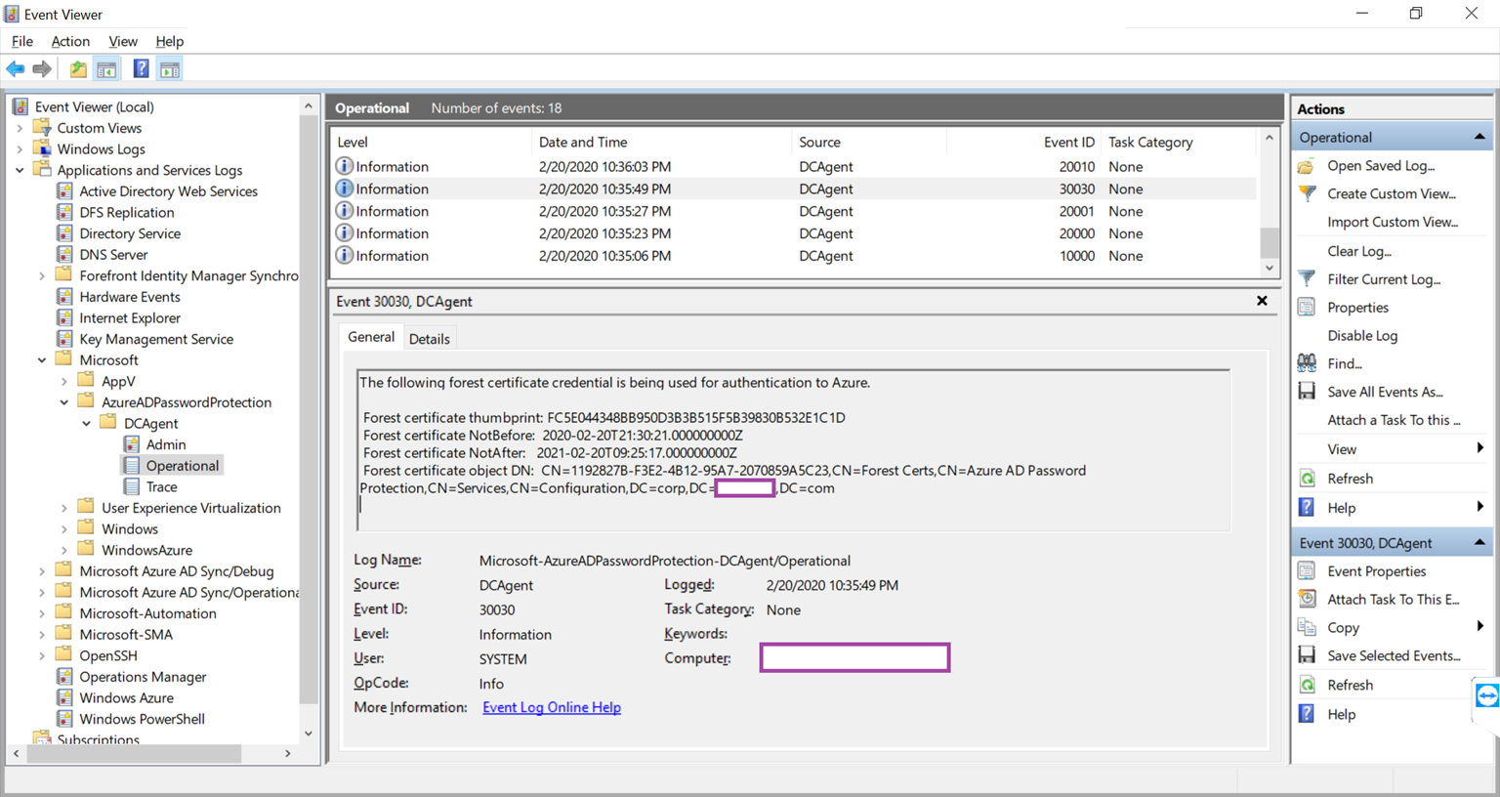
Task: Collapse the Event 30030, DCAgent actions section
Action: (x=1479, y=542)
